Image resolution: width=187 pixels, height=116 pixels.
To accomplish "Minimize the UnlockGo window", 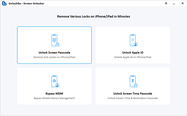I will (174, 4).
